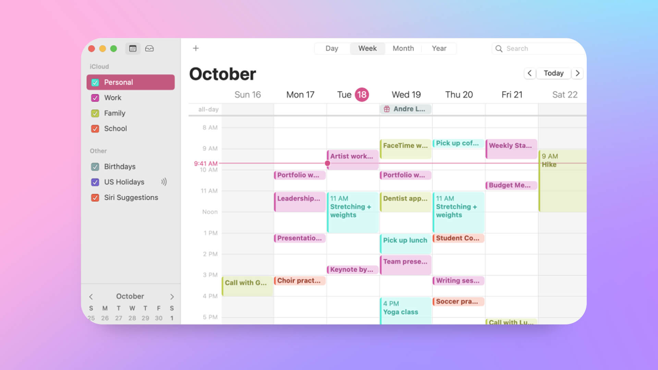
Task: Navigate to next week using forward arrow
Action: pos(578,73)
